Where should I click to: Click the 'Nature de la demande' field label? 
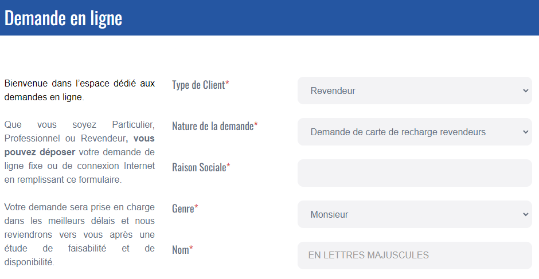212,126
